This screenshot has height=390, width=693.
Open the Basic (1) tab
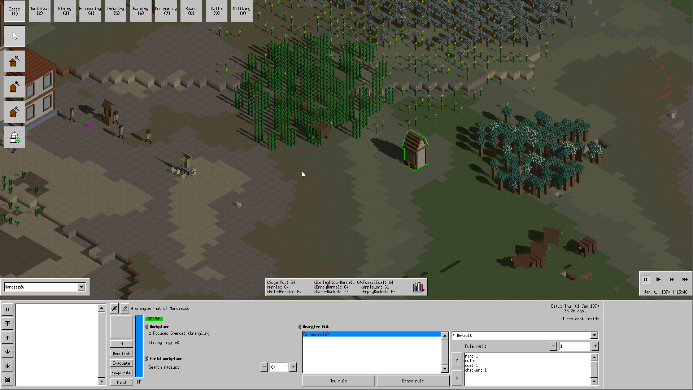tap(14, 11)
